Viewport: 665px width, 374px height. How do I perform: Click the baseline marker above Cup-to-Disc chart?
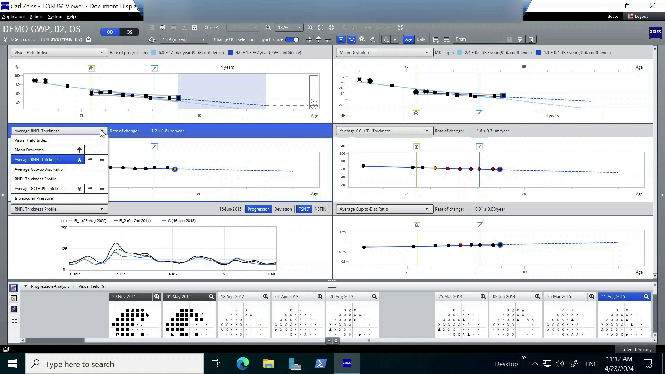[417, 225]
